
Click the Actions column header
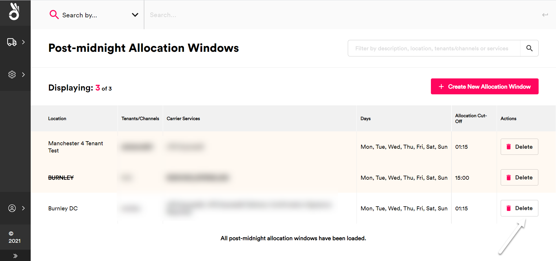click(x=508, y=119)
